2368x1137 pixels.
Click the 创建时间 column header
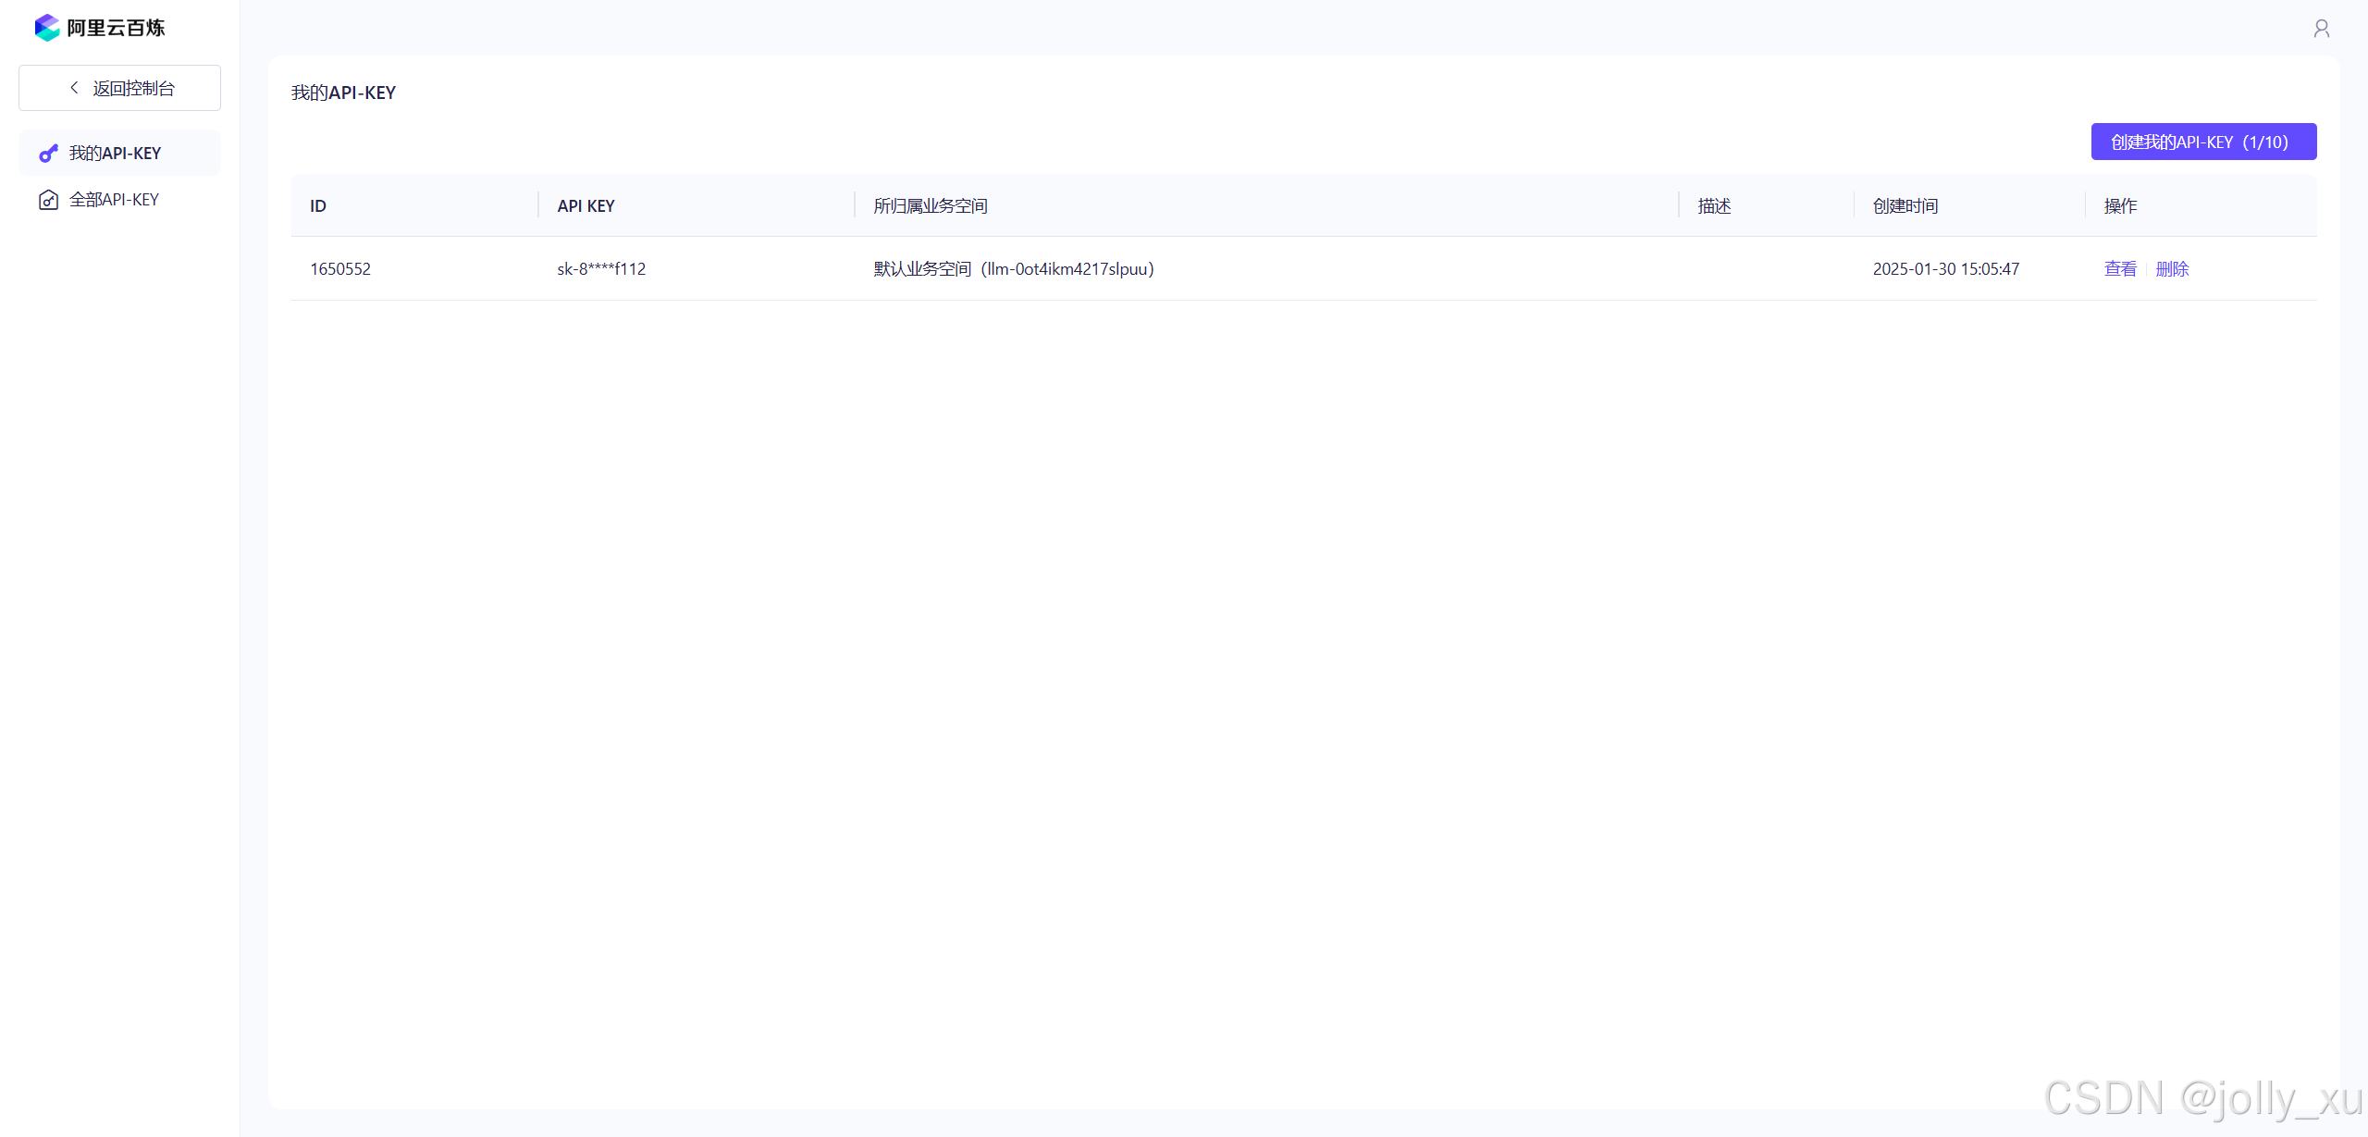(1905, 206)
